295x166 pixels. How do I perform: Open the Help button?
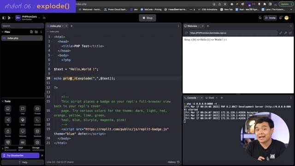23,162
